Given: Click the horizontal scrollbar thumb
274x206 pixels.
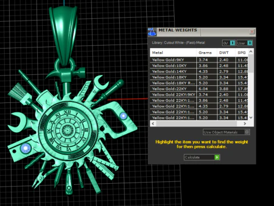Looking at the screenshot, I should coord(196,124).
